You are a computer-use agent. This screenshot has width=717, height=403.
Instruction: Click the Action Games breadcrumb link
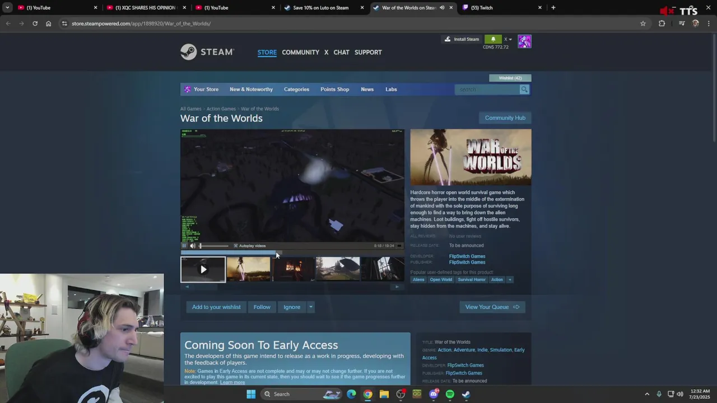click(221, 109)
